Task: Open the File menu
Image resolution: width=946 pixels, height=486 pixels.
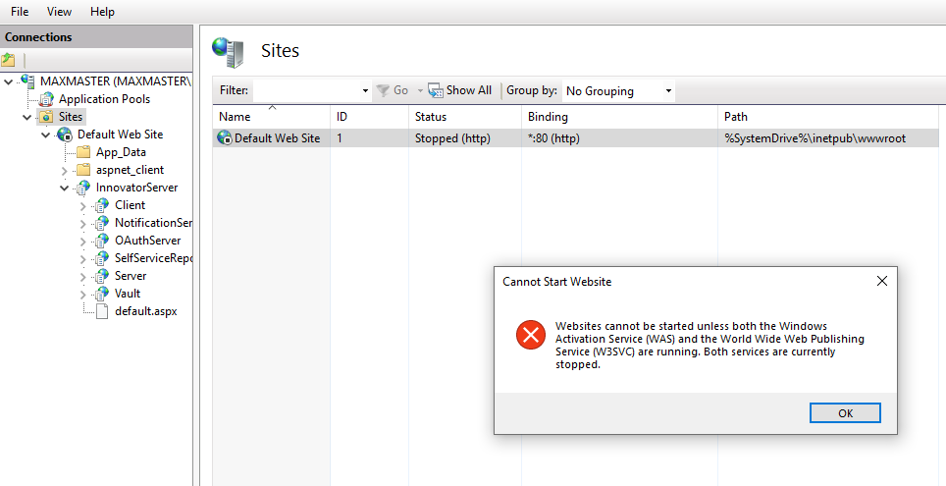Action: click(20, 12)
